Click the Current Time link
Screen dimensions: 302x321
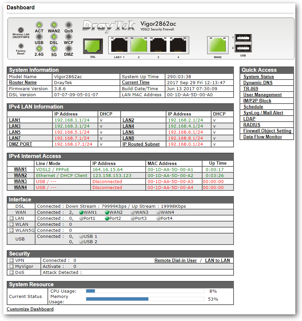coord(136,83)
